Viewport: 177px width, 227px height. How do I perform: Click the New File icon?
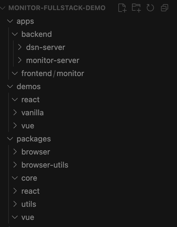click(122, 8)
